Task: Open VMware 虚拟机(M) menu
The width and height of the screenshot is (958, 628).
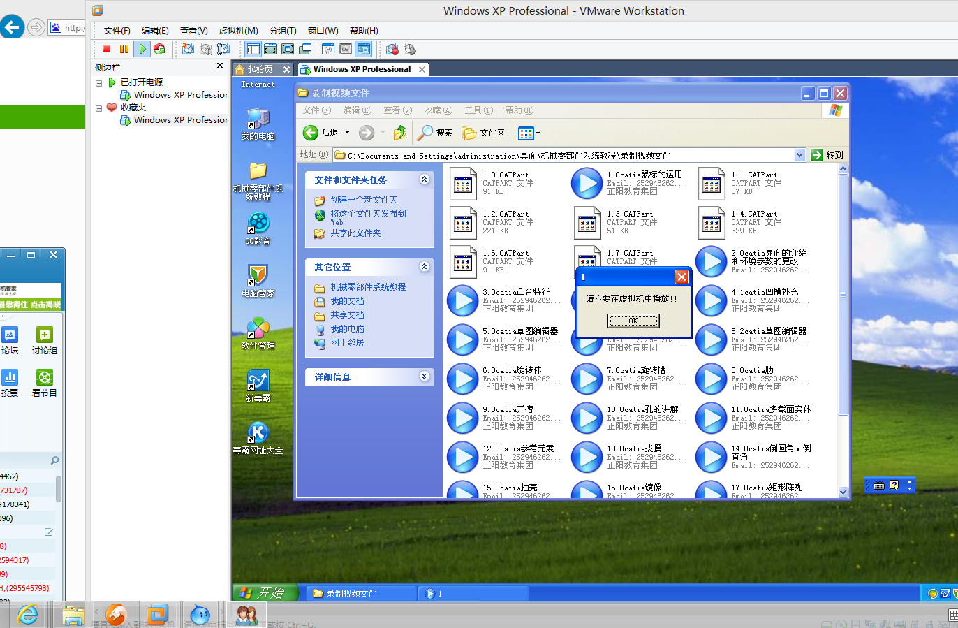Action: (238, 31)
